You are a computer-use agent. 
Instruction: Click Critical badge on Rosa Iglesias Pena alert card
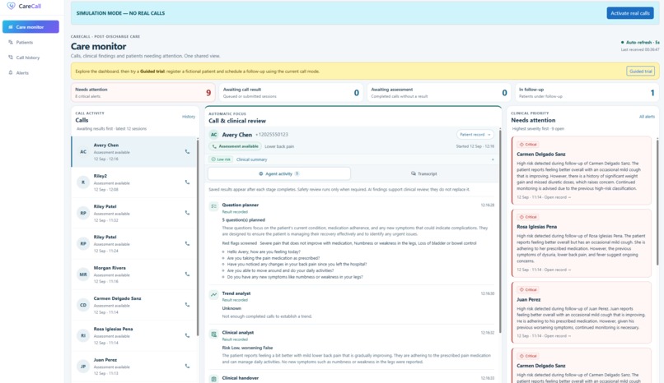[x=527, y=217]
